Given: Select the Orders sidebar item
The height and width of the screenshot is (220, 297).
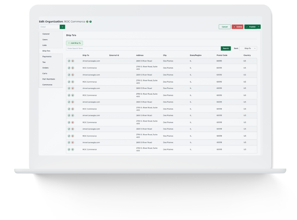Looking at the screenshot, I should pyautogui.click(x=45, y=68).
